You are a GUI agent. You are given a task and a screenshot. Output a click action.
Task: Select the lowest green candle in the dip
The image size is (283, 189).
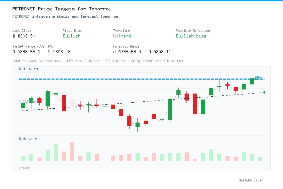point(137,124)
